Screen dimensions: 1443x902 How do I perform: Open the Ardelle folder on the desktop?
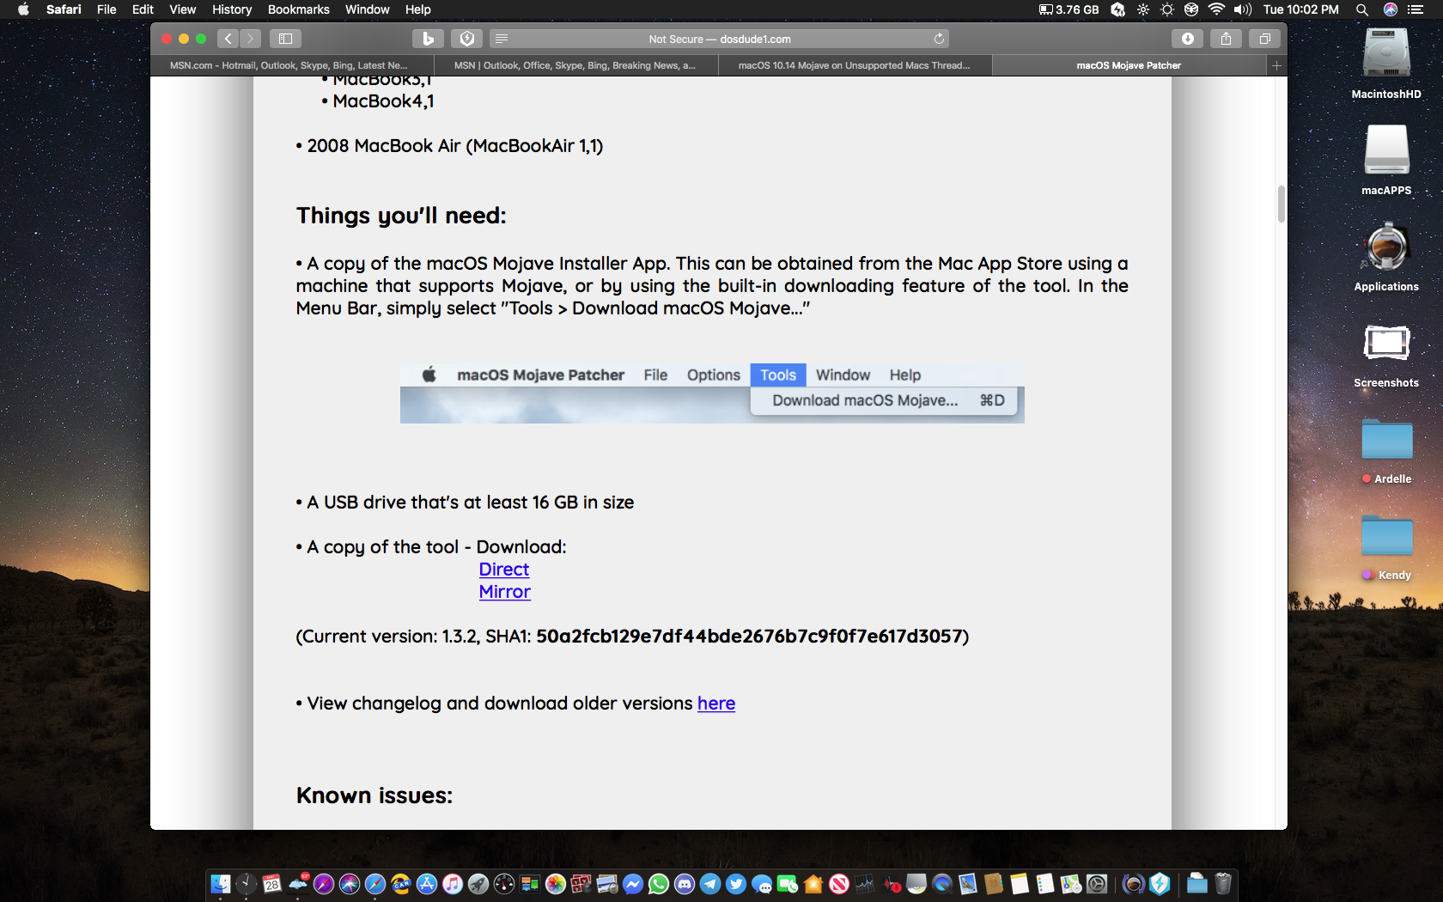pyautogui.click(x=1386, y=440)
